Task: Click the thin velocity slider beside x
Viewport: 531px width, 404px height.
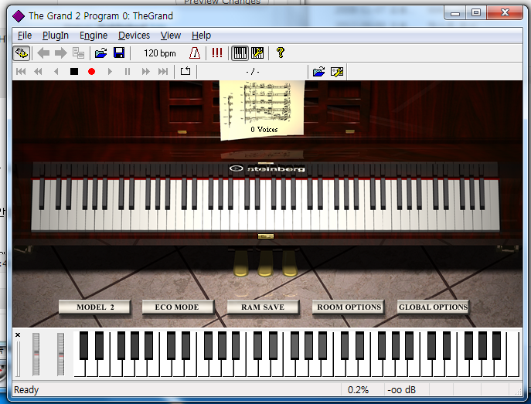Action: [x=18, y=359]
